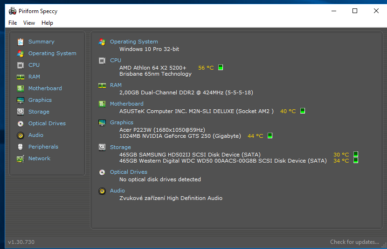The width and height of the screenshot is (387, 249).
Task: Click the Samsung disk 30 °C temperature indicator
Action: click(355, 154)
